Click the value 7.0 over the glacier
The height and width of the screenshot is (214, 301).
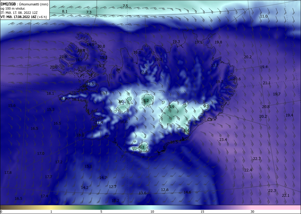tap(121, 101)
